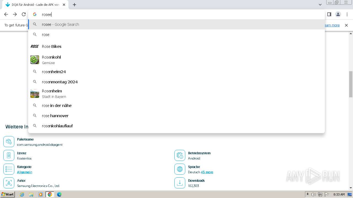Viewport: 353px width, 198px height.
Task: Open Chrome's three-dot menu
Action: click(347, 14)
